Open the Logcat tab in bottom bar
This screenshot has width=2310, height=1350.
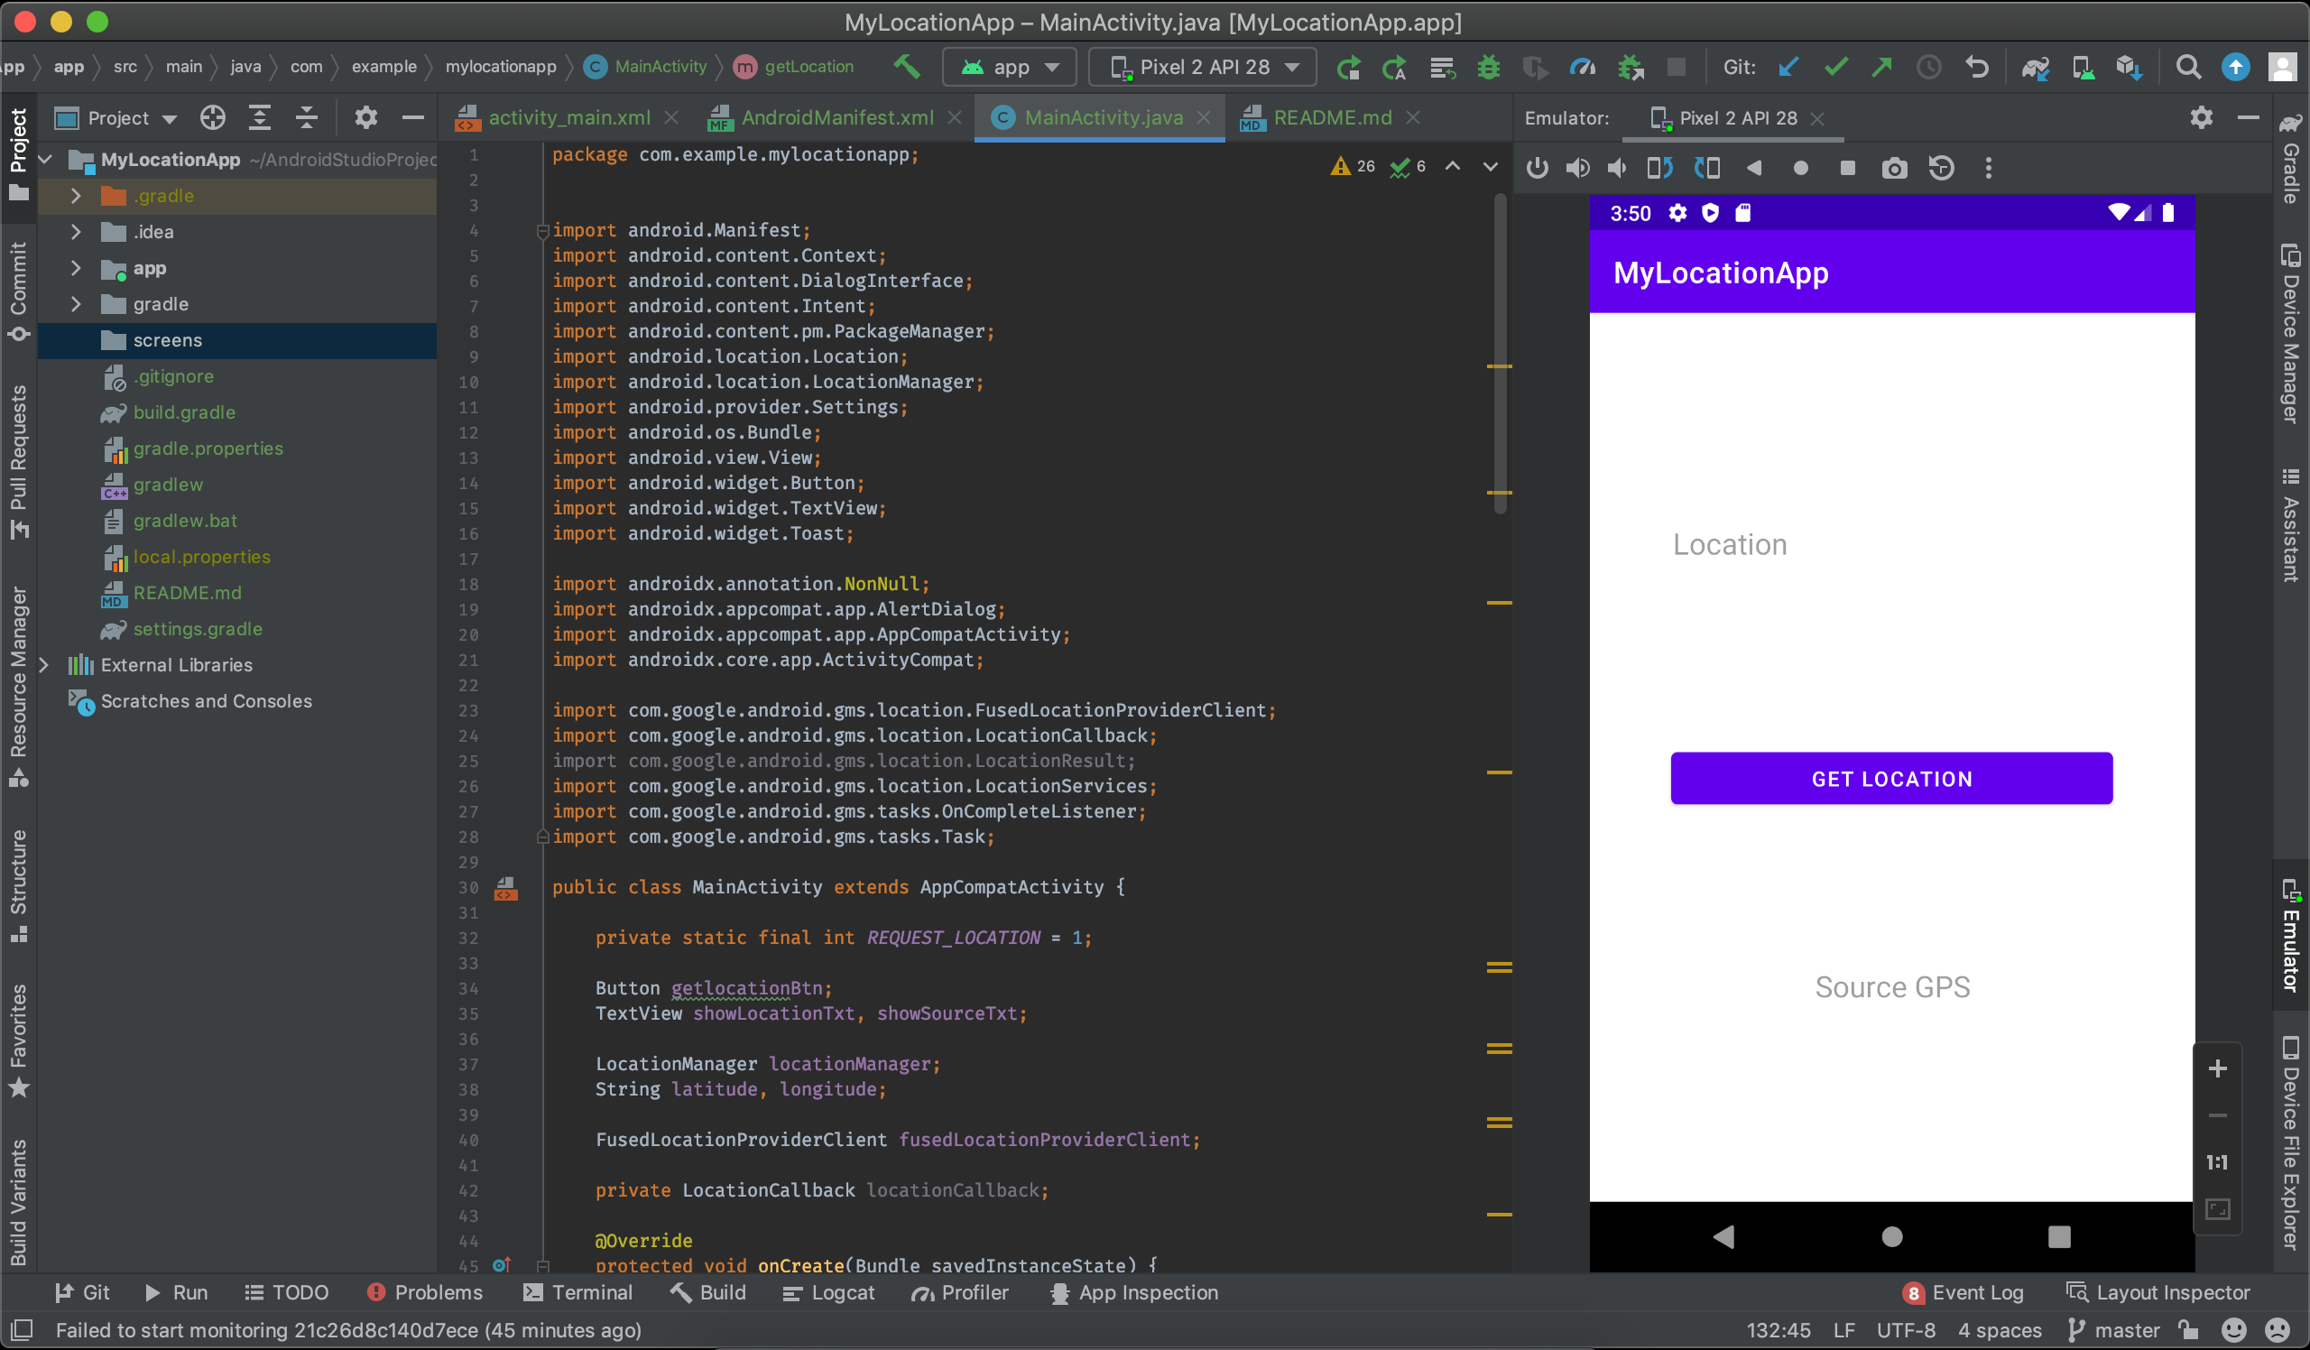pos(828,1292)
